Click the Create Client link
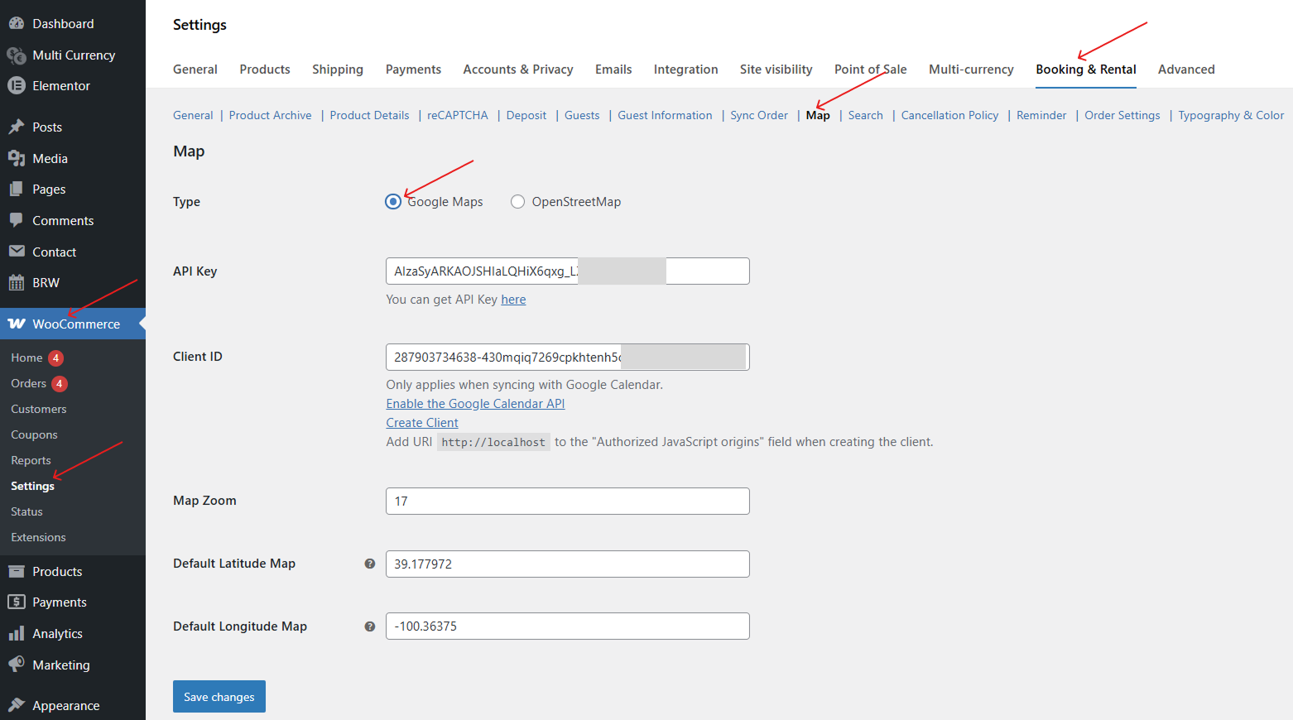The image size is (1293, 720). pyautogui.click(x=421, y=423)
